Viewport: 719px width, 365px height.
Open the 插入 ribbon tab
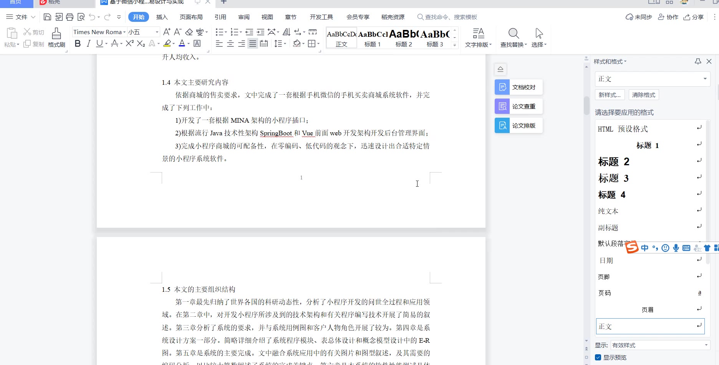[x=162, y=17]
